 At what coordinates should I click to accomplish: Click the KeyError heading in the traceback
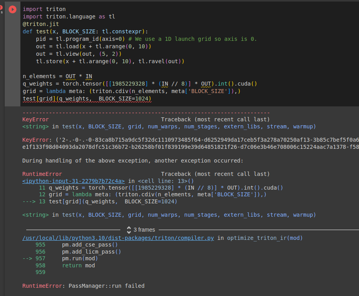point(34,119)
